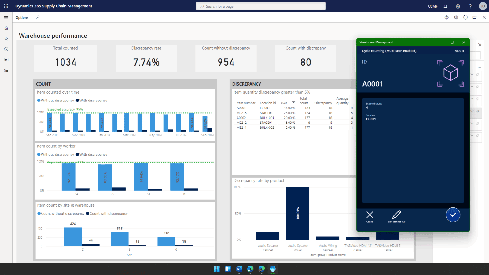Toggle With discrepancy legend in Item count by worker
The height and width of the screenshot is (275, 489).
(91, 154)
